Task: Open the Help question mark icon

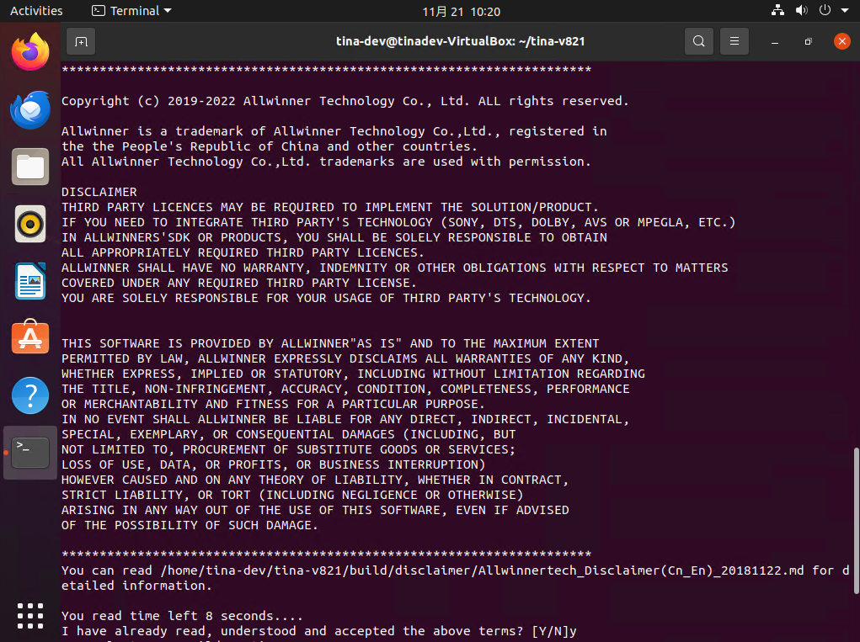Action: tap(30, 395)
